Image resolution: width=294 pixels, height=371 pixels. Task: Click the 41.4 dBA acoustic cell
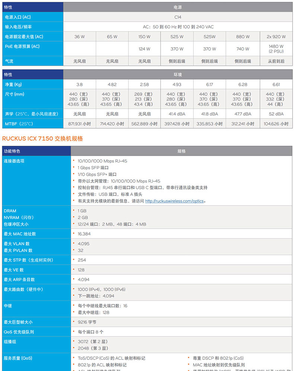(x=177, y=114)
